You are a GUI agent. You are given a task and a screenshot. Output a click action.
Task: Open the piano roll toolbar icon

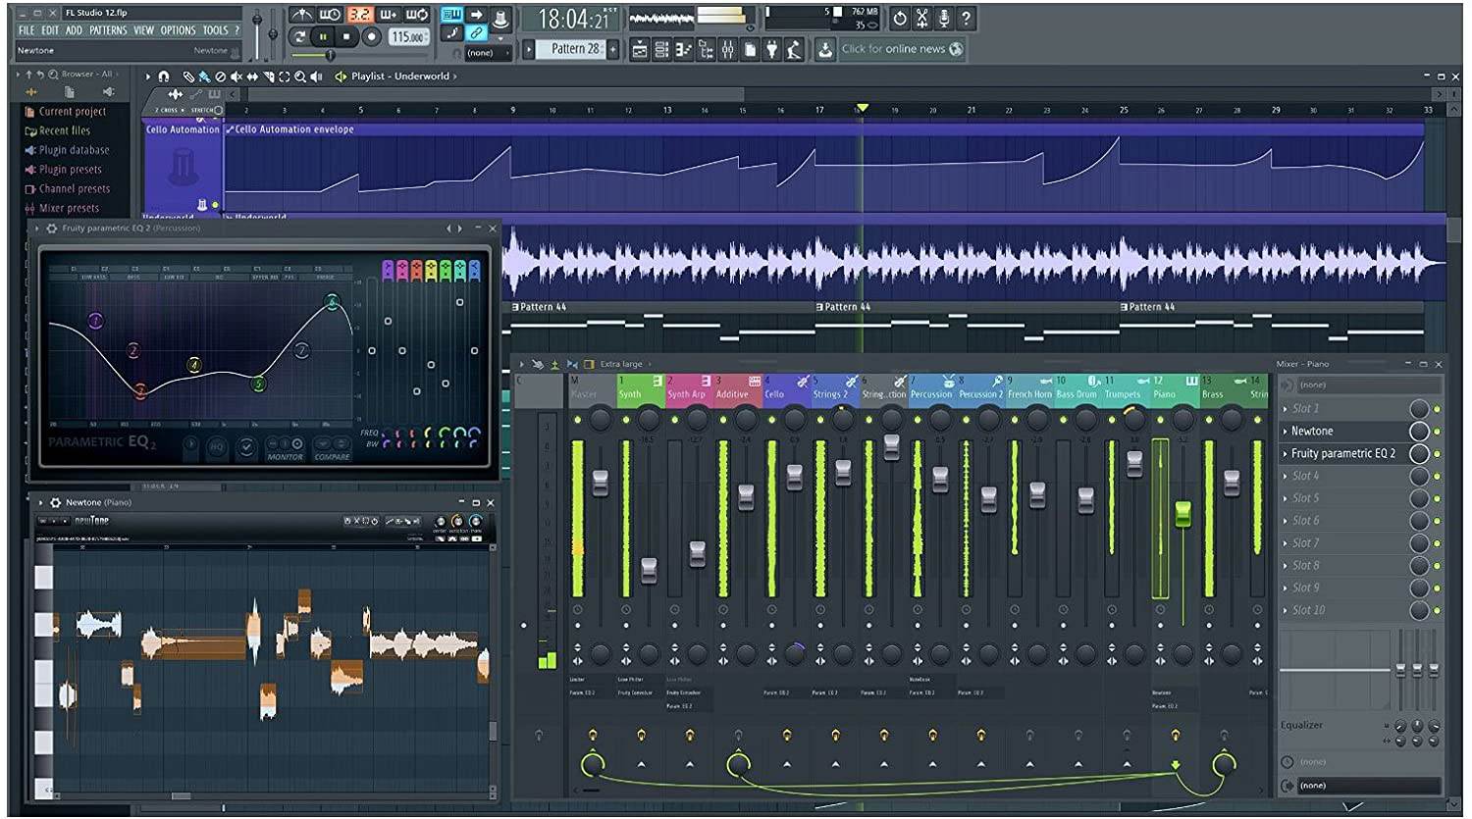pyautogui.click(x=684, y=49)
